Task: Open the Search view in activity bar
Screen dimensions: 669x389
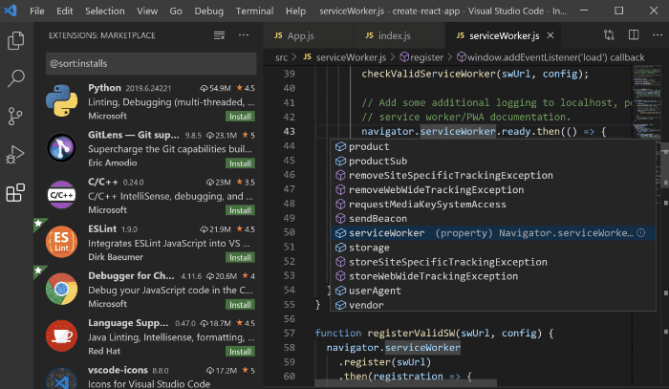Action: coord(16,78)
